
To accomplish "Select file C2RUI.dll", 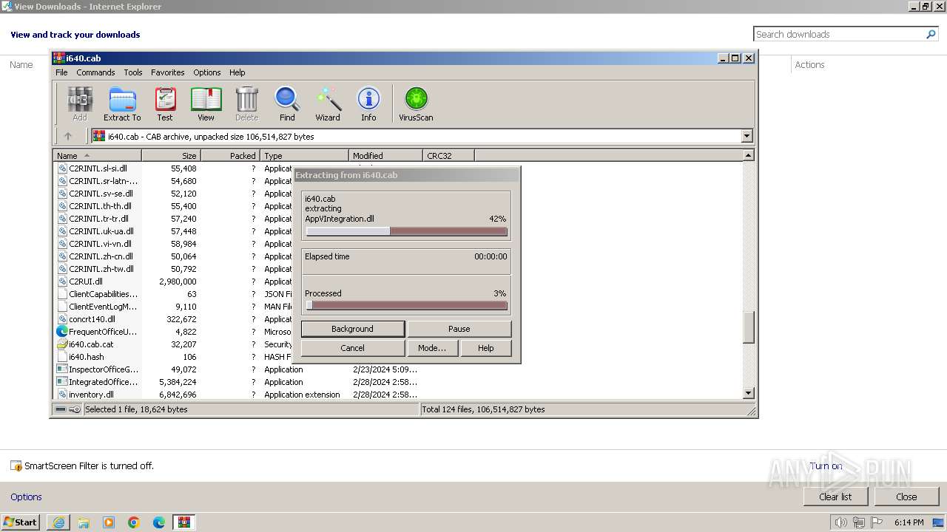I will coord(86,282).
